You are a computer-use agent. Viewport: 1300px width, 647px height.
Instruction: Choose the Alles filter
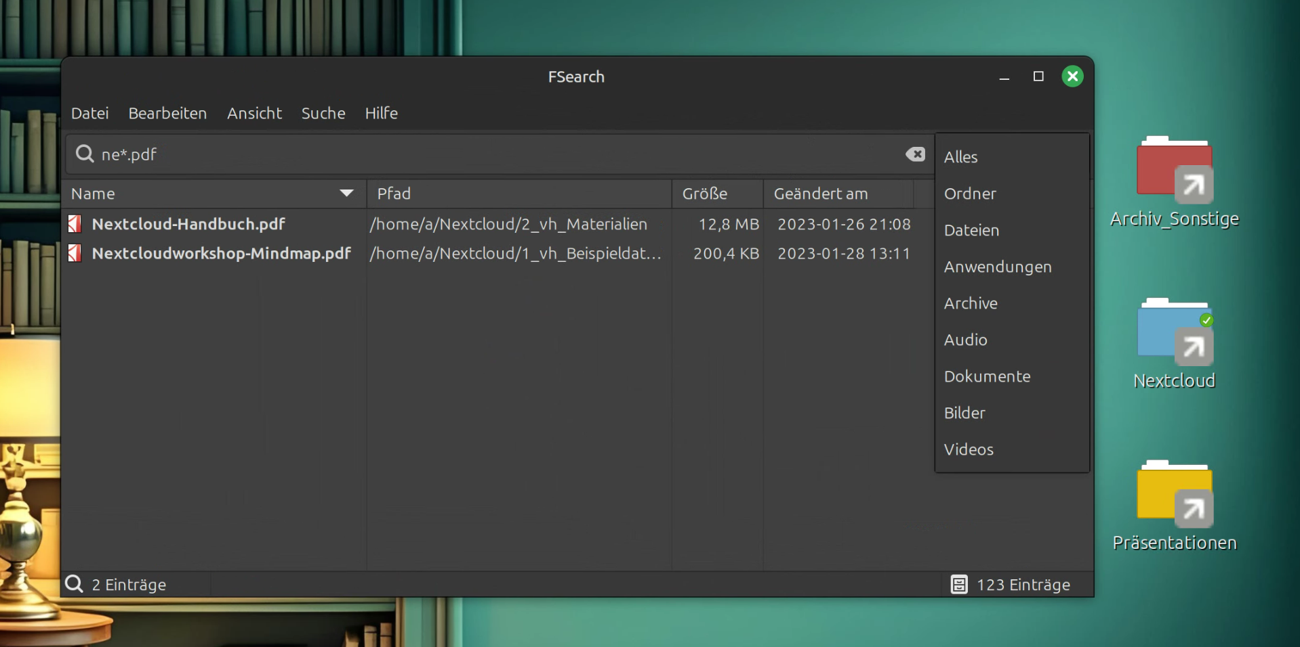click(x=1012, y=157)
